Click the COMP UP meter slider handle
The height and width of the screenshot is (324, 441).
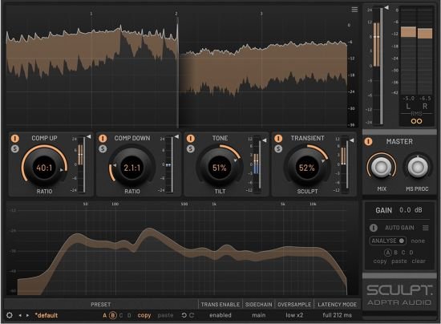click(x=88, y=136)
